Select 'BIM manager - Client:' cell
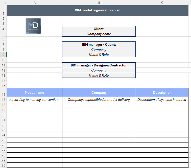 [99, 44]
